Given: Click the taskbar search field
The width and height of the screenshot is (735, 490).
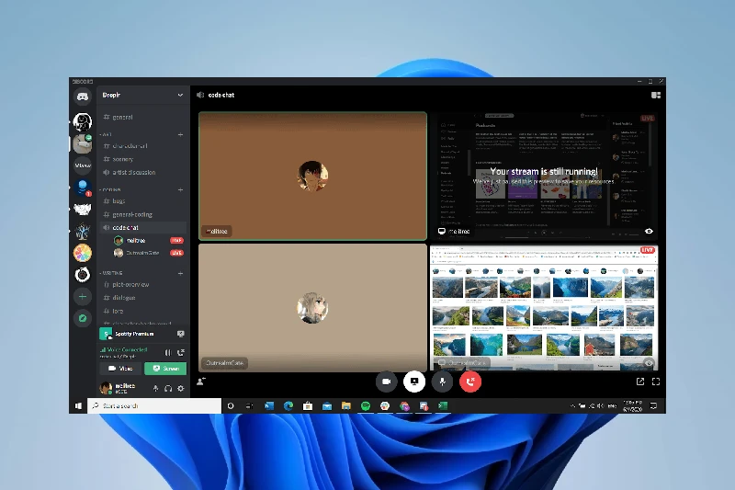Looking at the screenshot, I should (x=154, y=406).
